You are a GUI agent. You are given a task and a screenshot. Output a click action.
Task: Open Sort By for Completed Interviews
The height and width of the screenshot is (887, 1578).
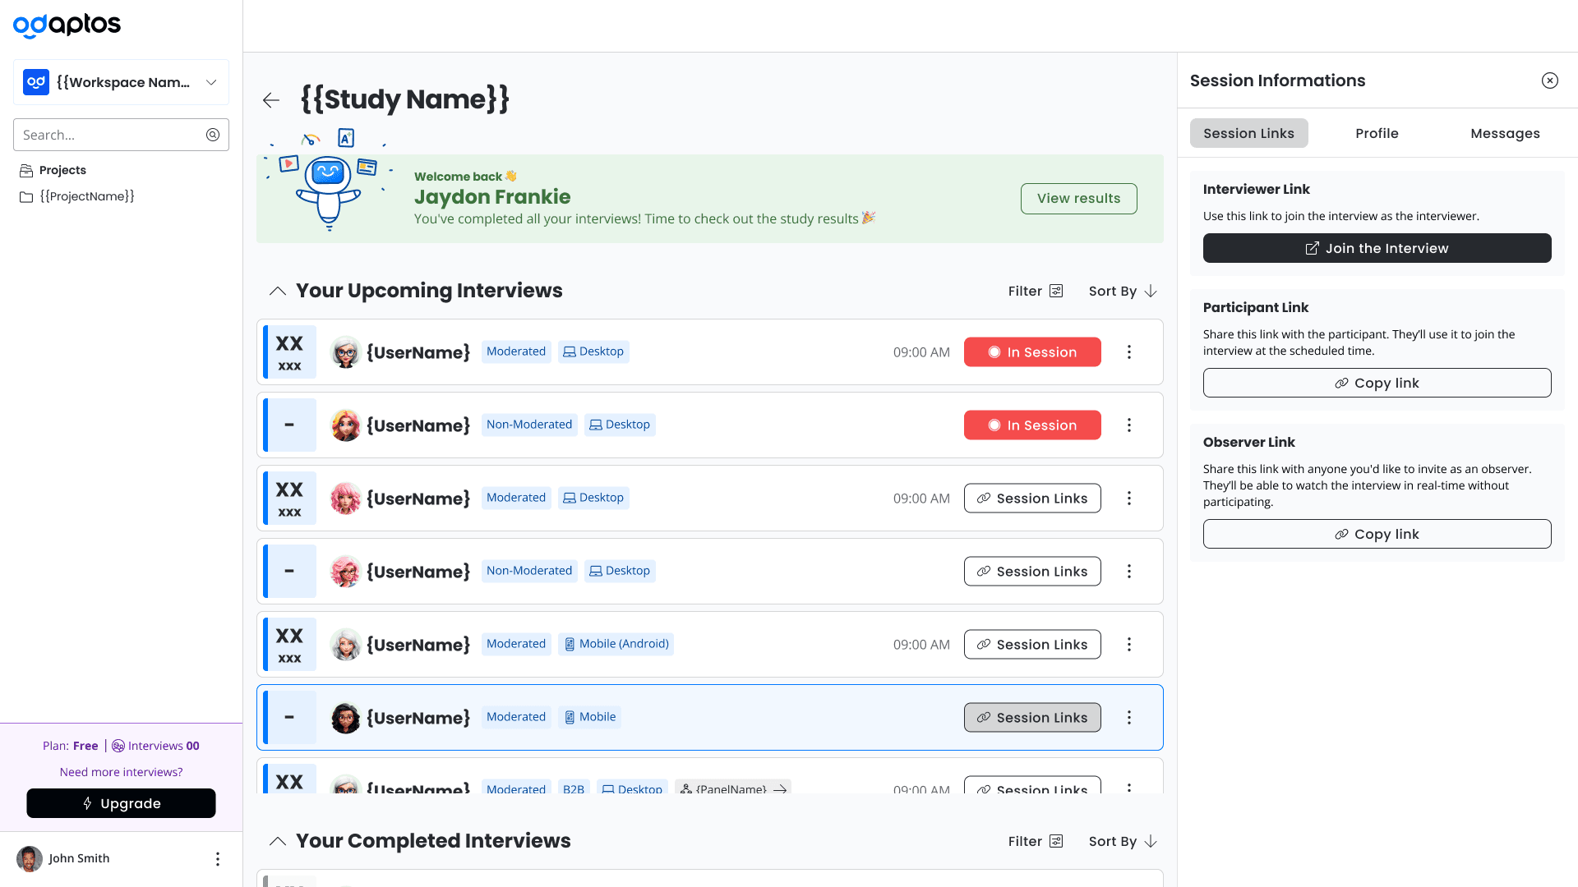click(1123, 841)
